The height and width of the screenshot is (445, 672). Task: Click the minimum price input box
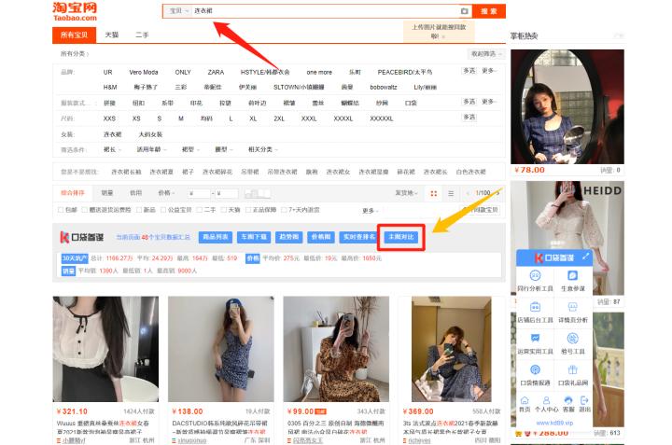pos(200,194)
